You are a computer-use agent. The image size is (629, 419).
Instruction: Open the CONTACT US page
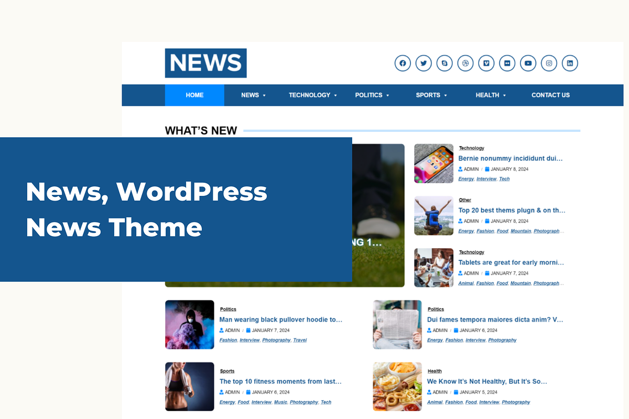pos(550,95)
